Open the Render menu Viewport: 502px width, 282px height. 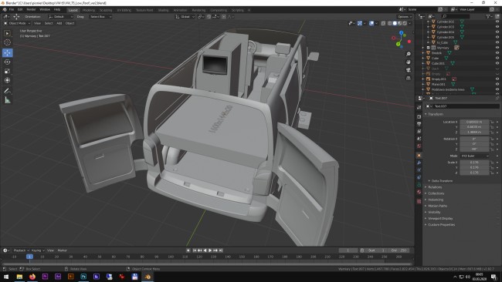click(31, 9)
